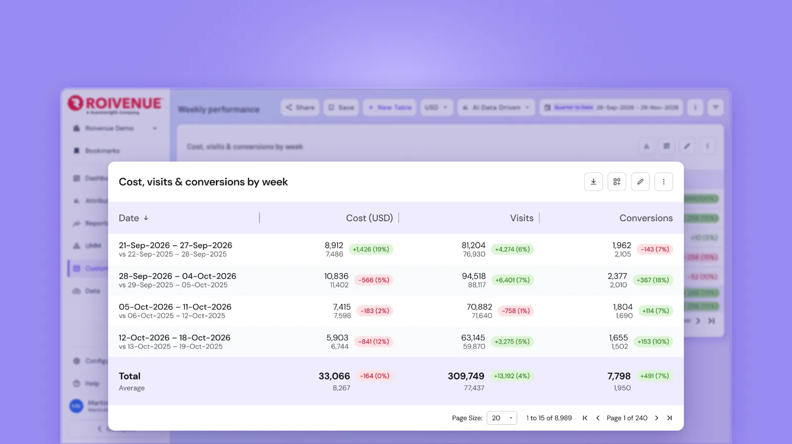
Task: Expand the Roivenue Demo account selector
Action: coord(115,128)
